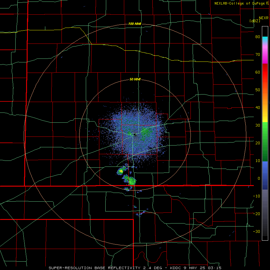Image resolution: width=270 pixels, height=270 pixels.
Task: Click the 70 value on dBZ scale
Action: 258,55
